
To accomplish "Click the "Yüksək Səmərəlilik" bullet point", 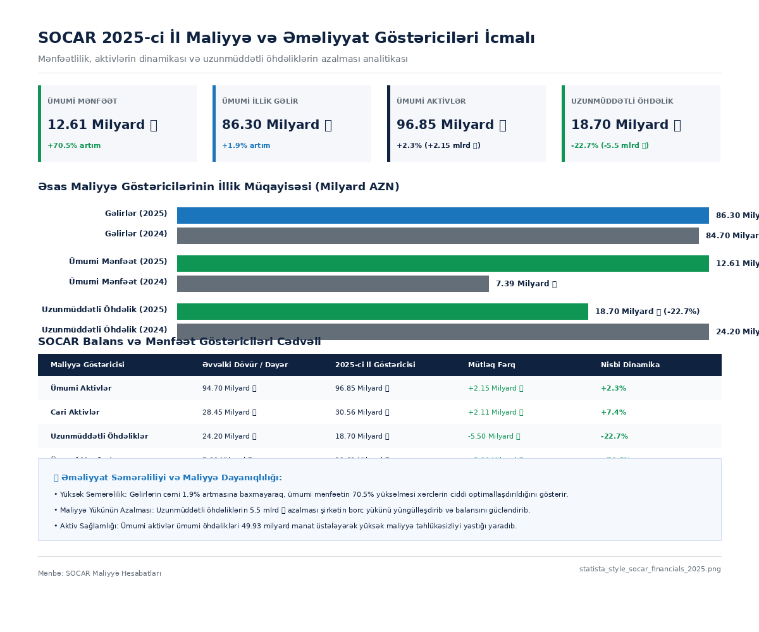I will click(311, 495).
